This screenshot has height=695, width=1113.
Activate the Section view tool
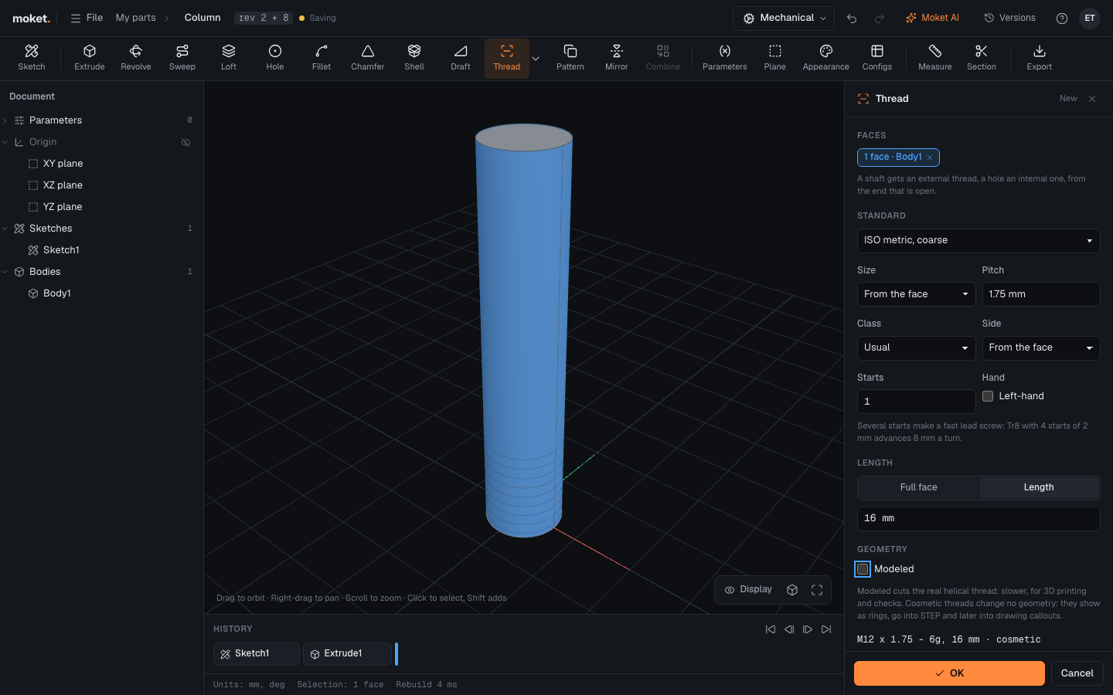point(982,58)
